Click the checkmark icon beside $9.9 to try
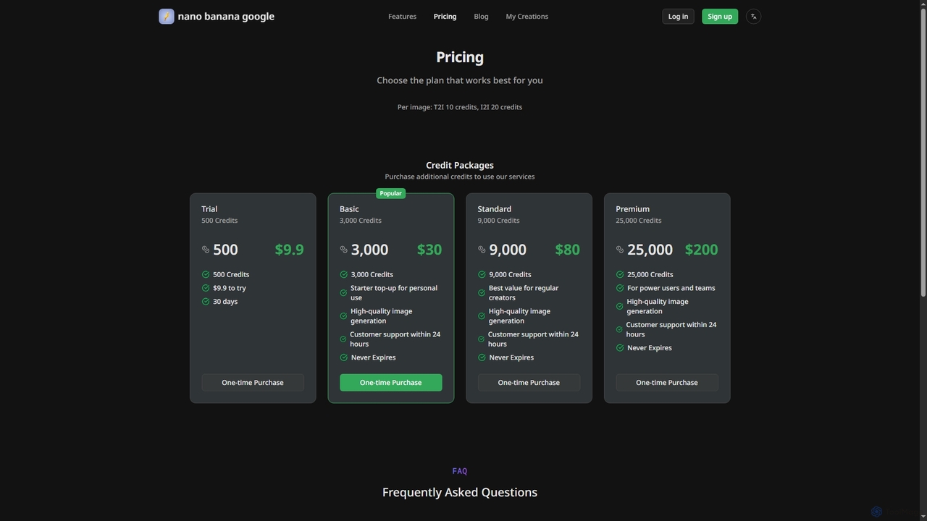 [x=206, y=288]
